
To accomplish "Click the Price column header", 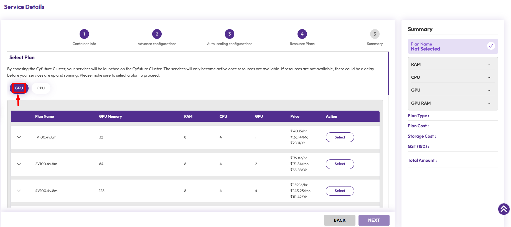I will (x=295, y=117).
